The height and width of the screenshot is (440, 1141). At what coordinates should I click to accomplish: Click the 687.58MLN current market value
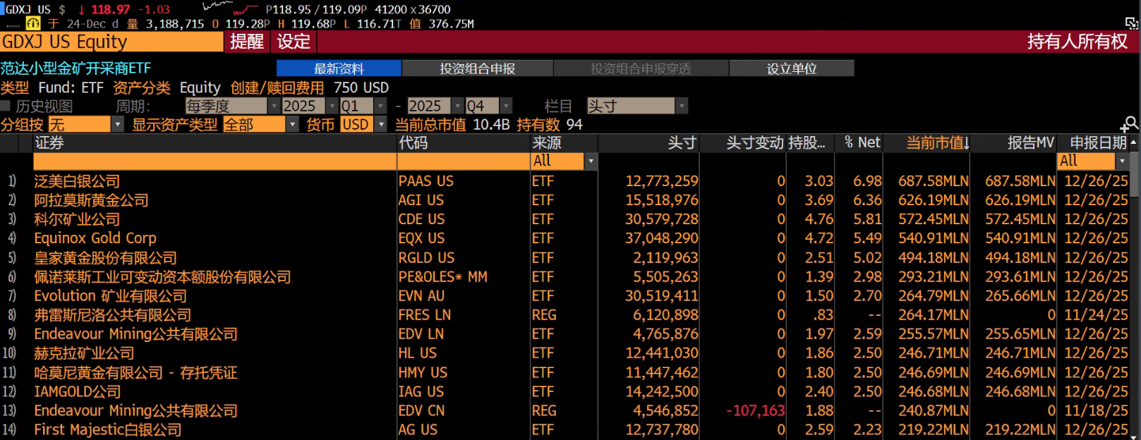click(x=933, y=181)
